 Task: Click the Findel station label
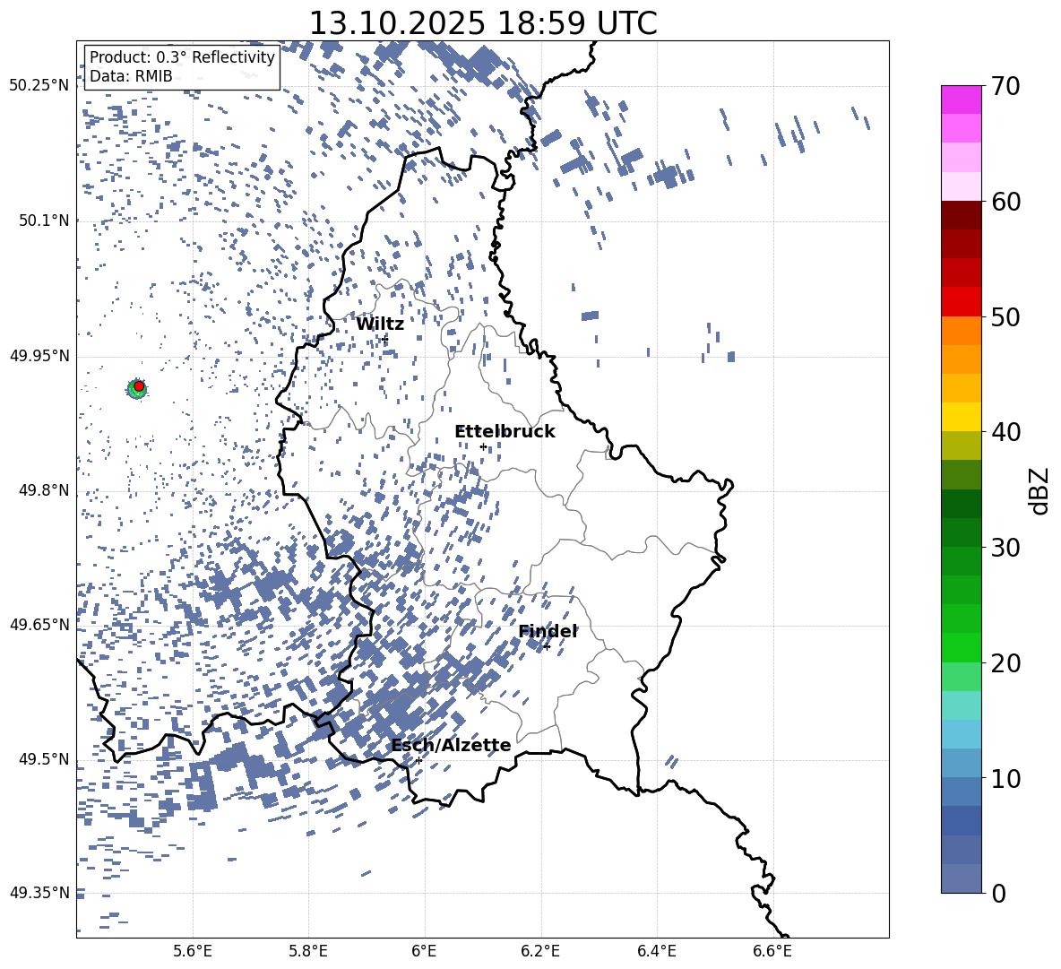tap(548, 631)
